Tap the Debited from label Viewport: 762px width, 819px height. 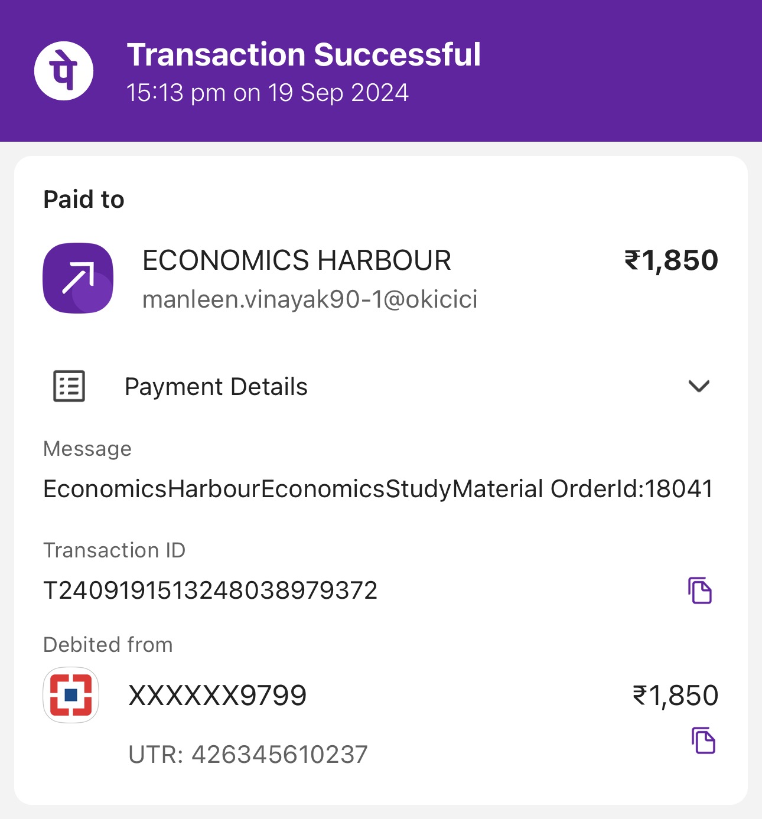[x=108, y=645]
